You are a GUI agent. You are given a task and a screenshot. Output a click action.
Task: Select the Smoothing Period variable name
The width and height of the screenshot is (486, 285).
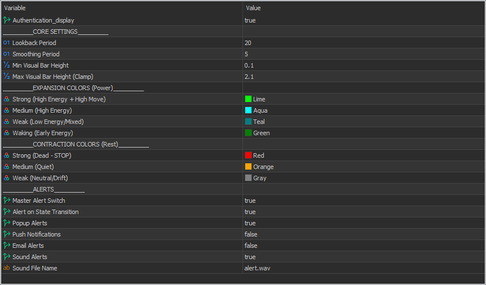tap(36, 54)
